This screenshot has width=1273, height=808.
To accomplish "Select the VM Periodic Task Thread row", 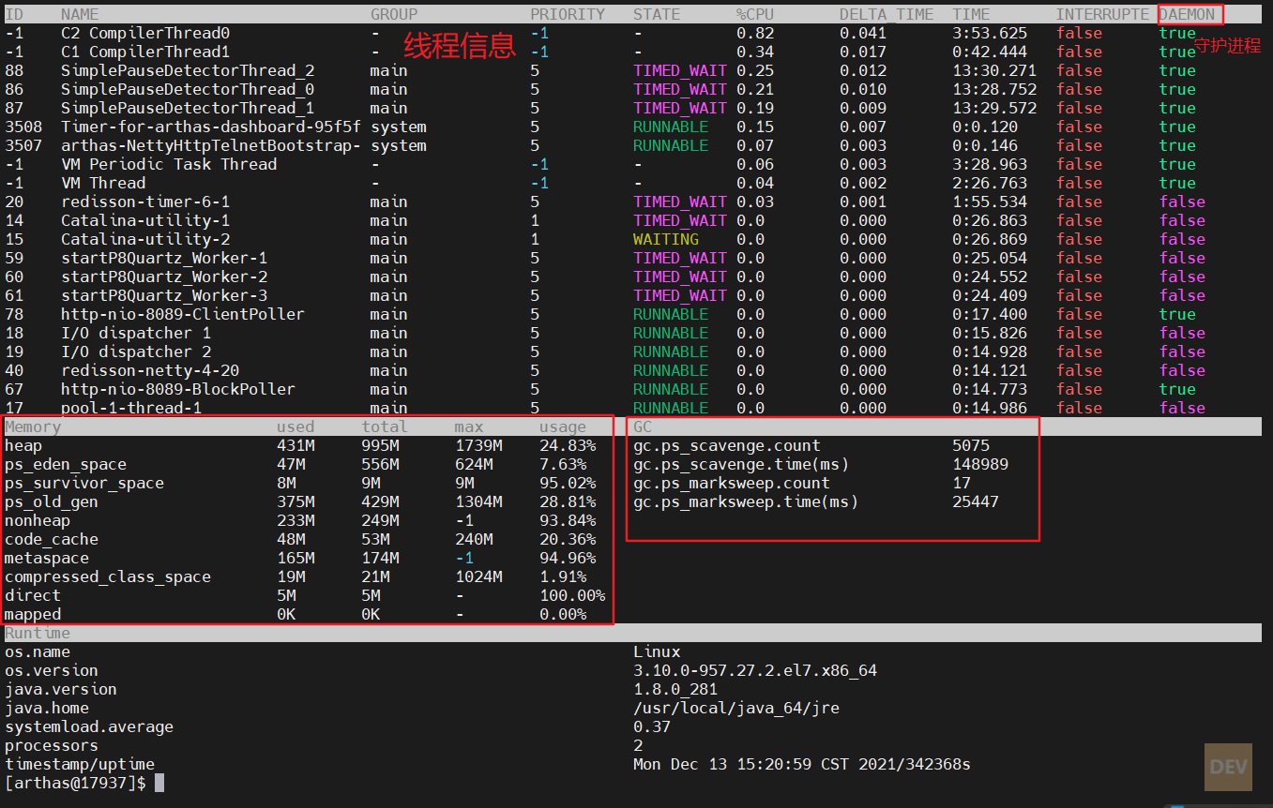I will click(x=169, y=164).
